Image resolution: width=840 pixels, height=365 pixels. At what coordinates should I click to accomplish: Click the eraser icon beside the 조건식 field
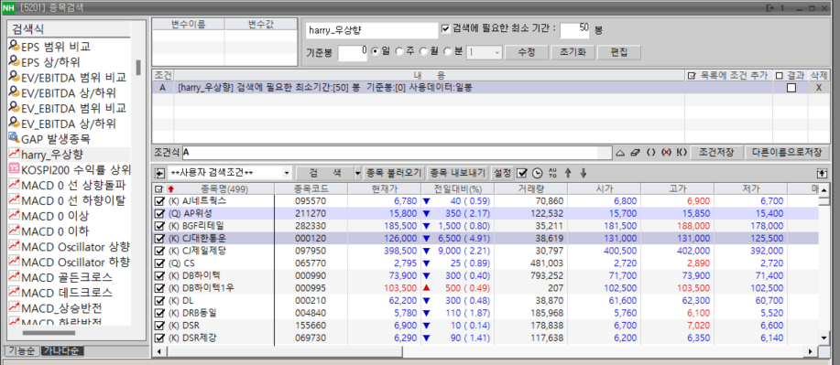point(636,152)
